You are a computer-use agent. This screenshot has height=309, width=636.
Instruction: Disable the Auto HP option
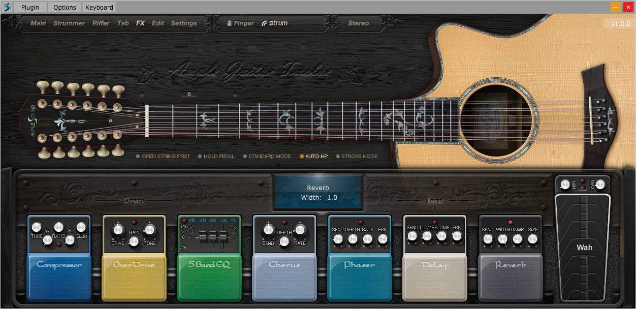[313, 157]
